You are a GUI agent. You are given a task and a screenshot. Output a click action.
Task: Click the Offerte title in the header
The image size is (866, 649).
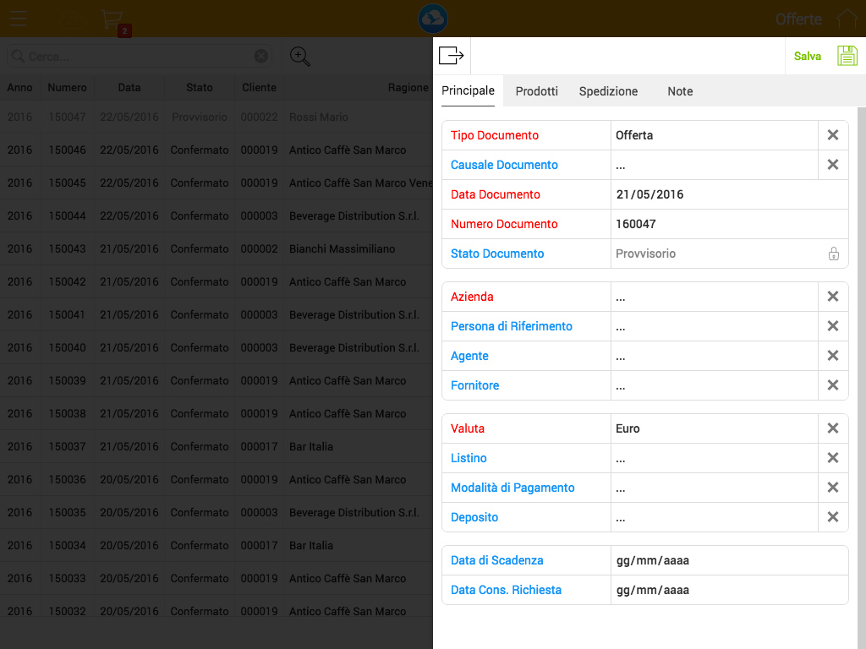(x=798, y=19)
